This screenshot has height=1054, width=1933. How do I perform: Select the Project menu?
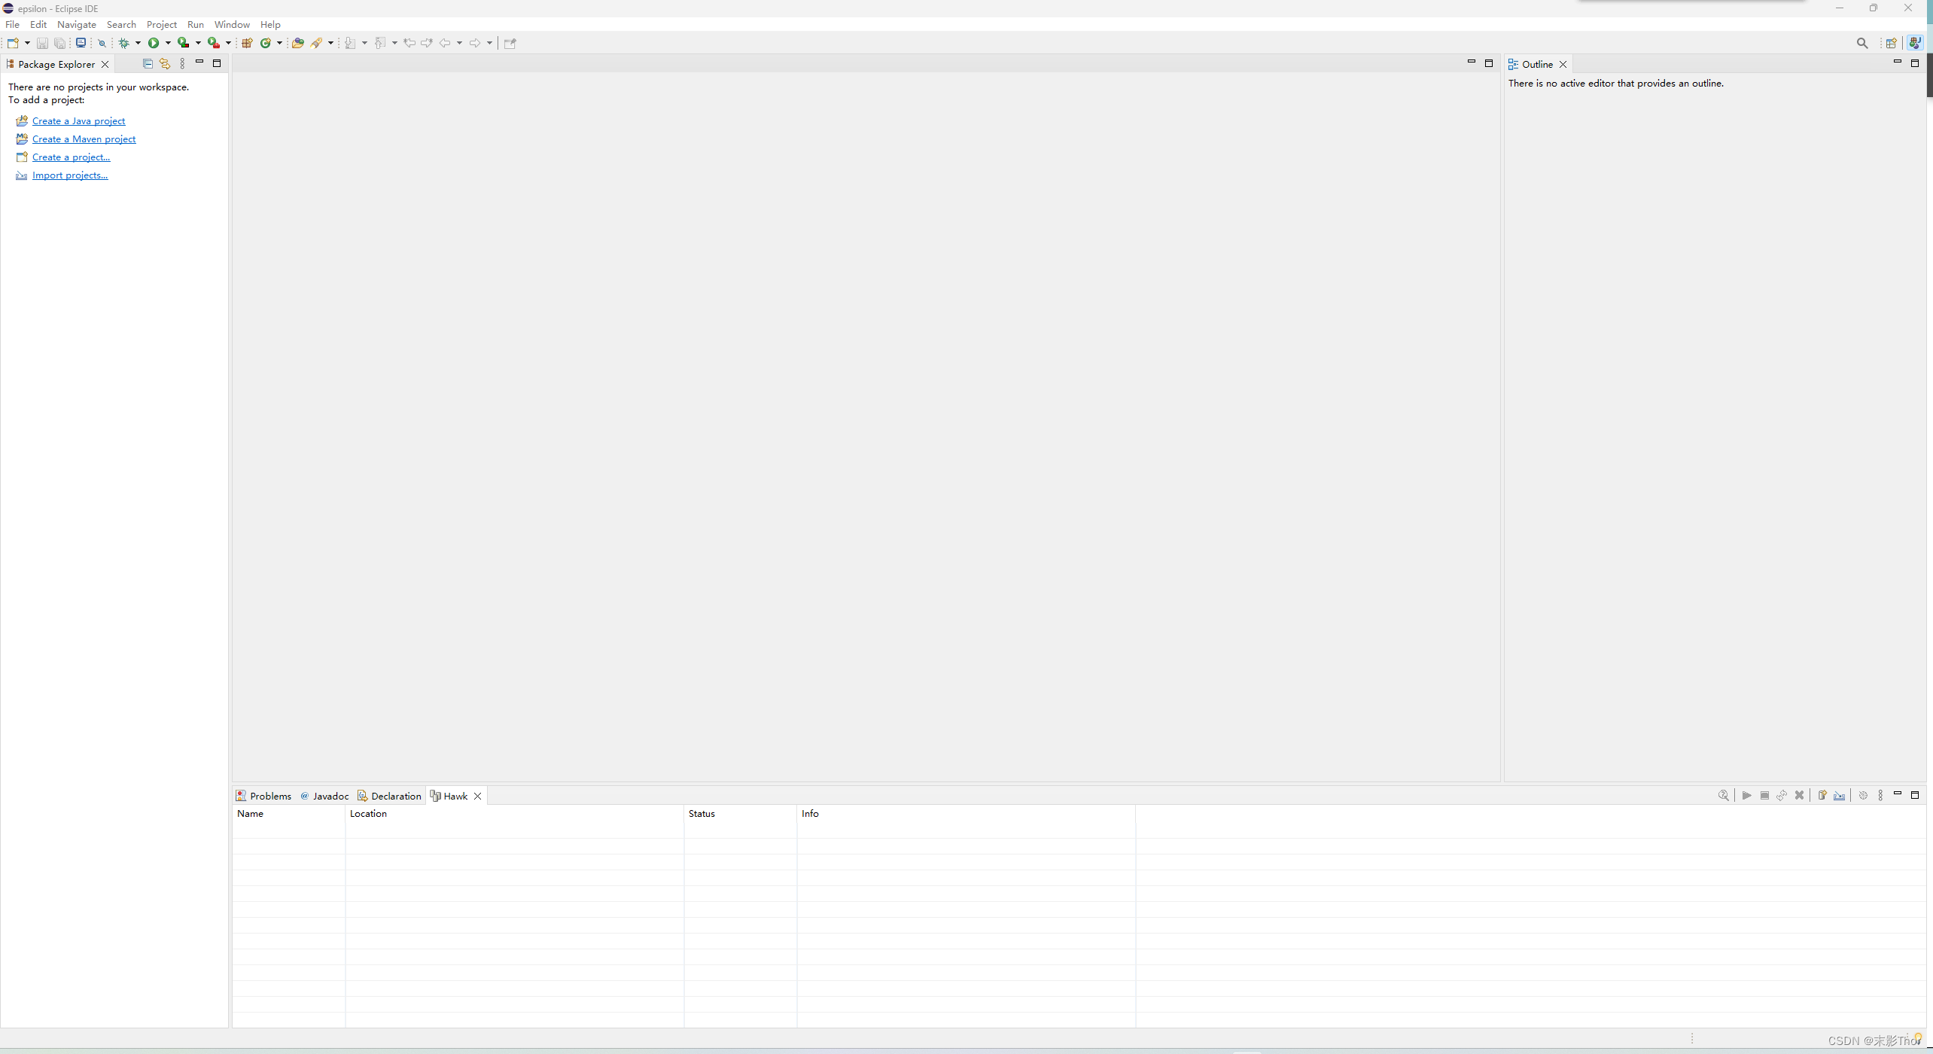point(161,23)
